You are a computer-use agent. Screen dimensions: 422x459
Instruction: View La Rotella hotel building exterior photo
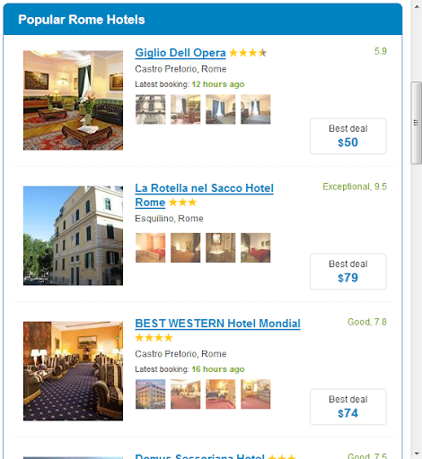(x=73, y=236)
